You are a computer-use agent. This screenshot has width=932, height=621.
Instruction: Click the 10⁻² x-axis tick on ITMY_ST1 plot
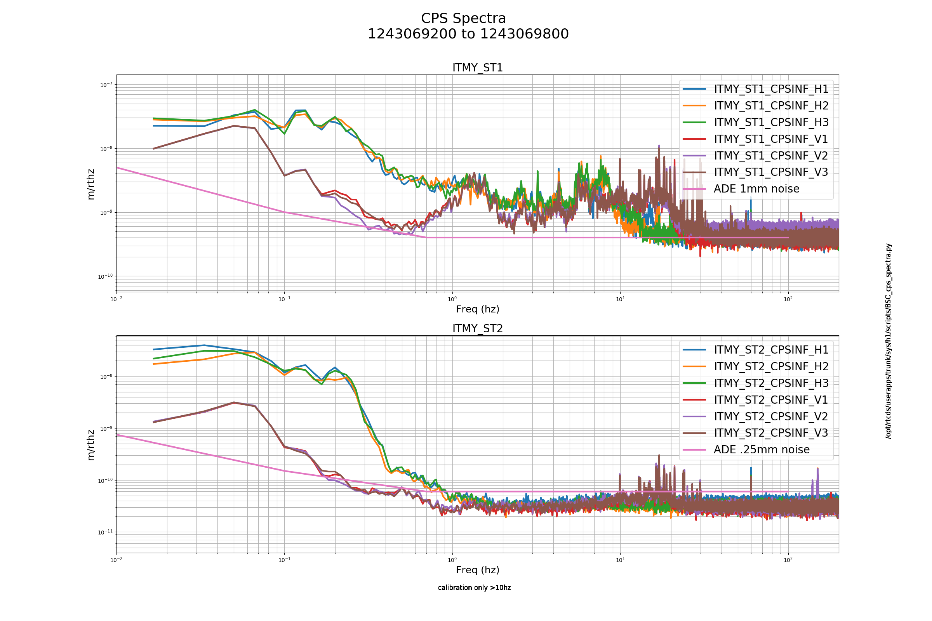point(116,299)
